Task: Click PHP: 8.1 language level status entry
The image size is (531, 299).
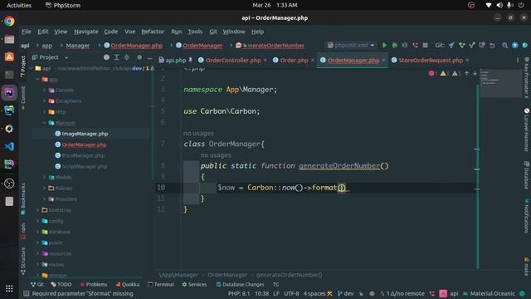Action: 239,293
